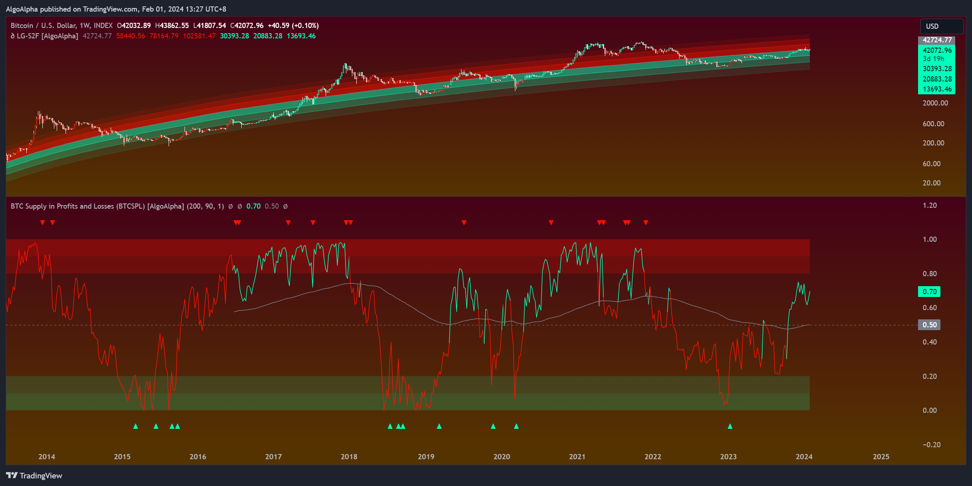Click the 600.00 price axis label
The width and height of the screenshot is (972, 486).
click(934, 124)
